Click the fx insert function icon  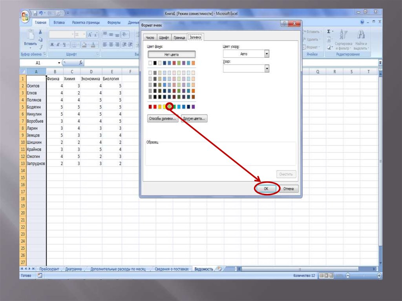[81, 62]
